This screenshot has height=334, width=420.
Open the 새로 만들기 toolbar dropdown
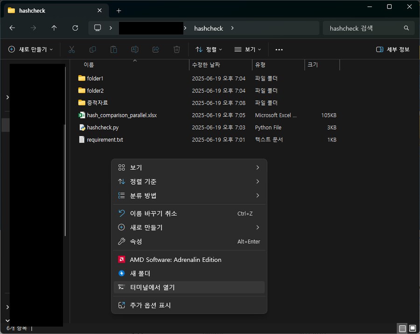[30, 49]
